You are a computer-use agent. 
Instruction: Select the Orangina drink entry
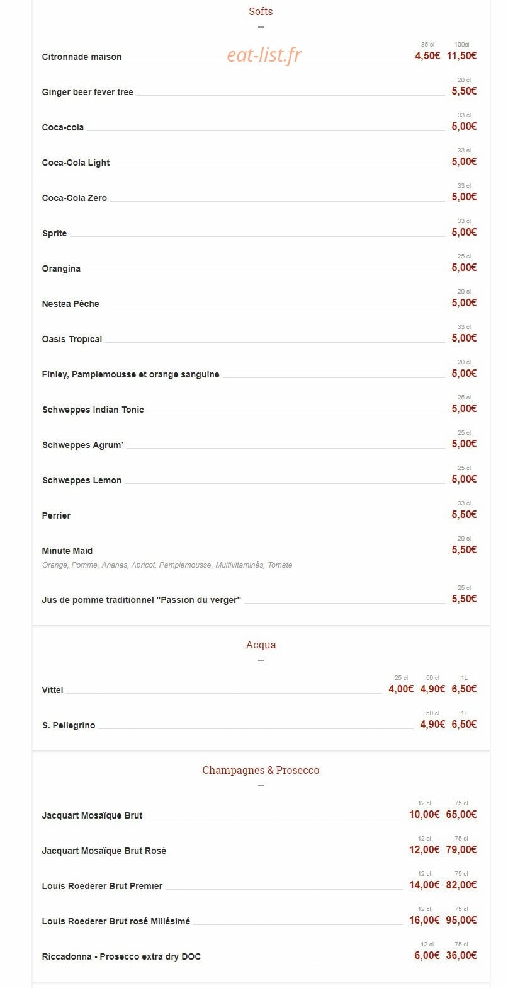[x=61, y=268]
